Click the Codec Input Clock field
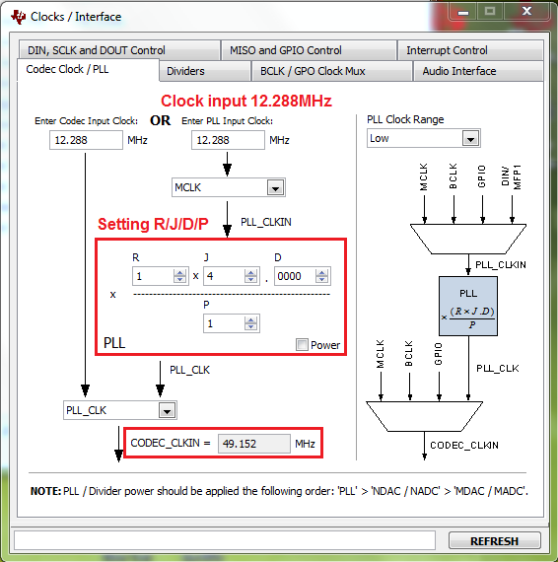This screenshot has width=558, height=562. tap(86, 140)
